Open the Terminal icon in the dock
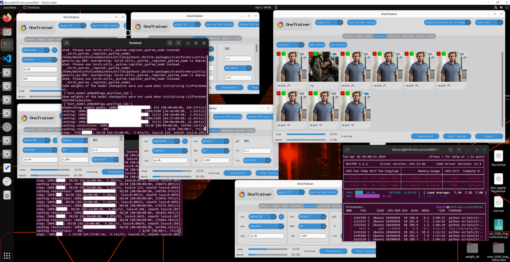This screenshot has height=262, width=510. pyautogui.click(x=7, y=45)
